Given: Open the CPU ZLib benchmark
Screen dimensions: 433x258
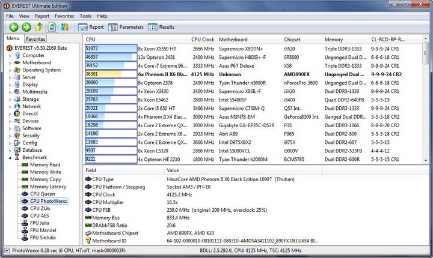Looking at the screenshot, I should coord(40,208).
